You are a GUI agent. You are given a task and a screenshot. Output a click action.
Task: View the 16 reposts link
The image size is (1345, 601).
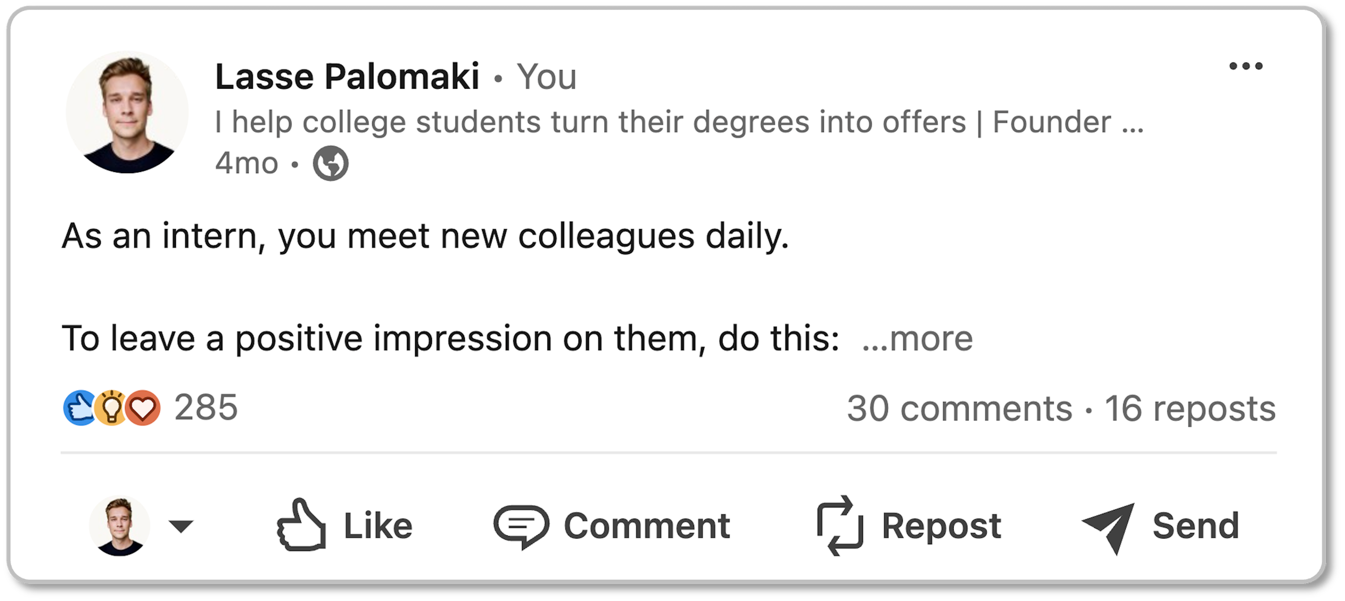1190,408
